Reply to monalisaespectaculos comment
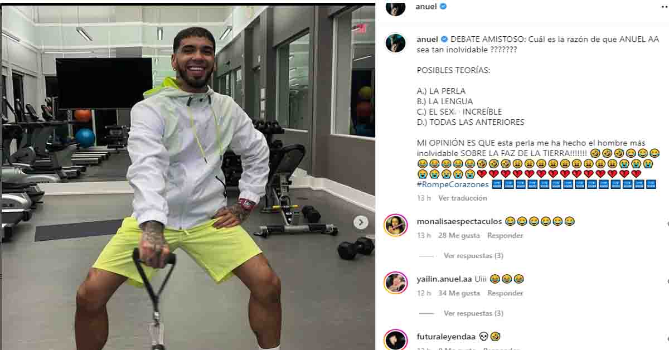This screenshot has height=350, width=669. pos(505,236)
